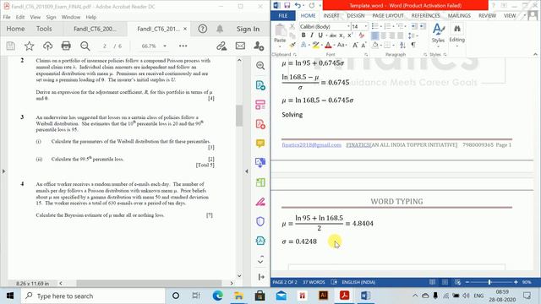Screen dimensions: 541x304
Task: Toggle superscript formatting
Action: pos(349,35)
